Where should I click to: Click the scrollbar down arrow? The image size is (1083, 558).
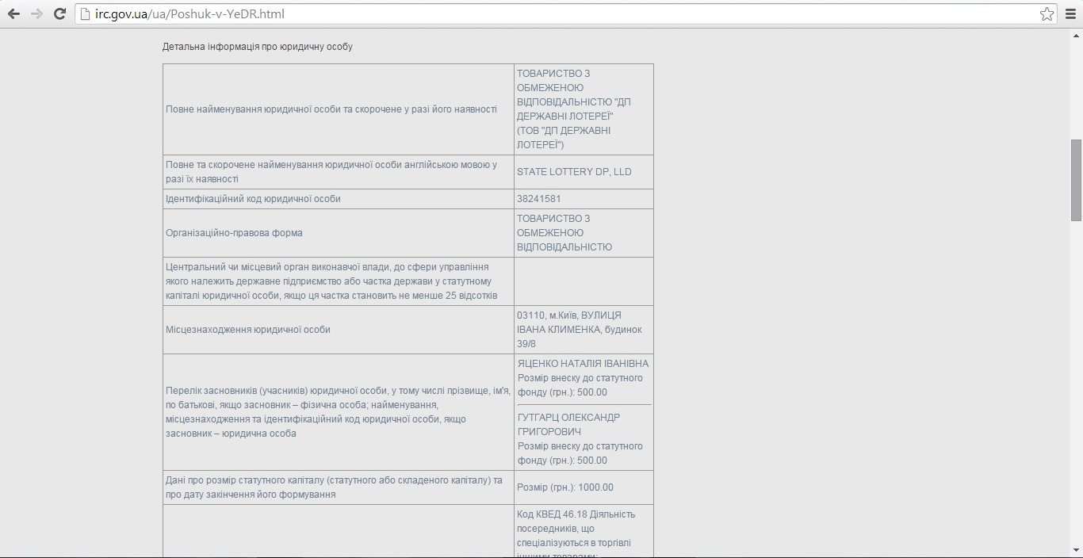[x=1076, y=551]
